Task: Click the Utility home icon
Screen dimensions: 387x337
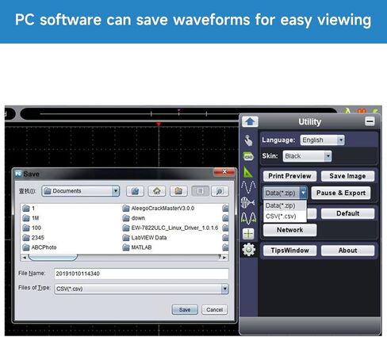Action: coord(250,122)
